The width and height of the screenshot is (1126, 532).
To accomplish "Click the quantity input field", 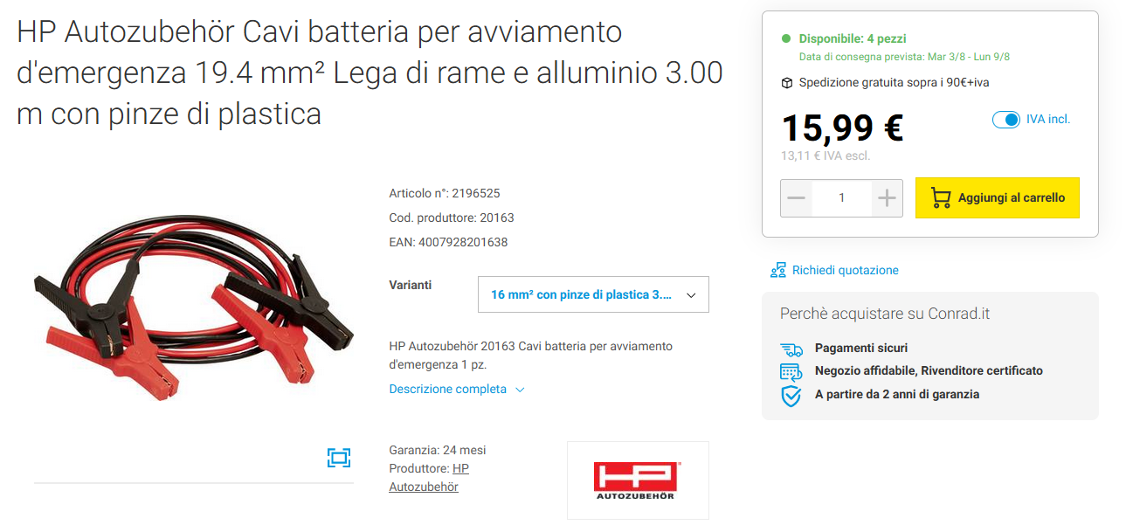I will [841, 198].
